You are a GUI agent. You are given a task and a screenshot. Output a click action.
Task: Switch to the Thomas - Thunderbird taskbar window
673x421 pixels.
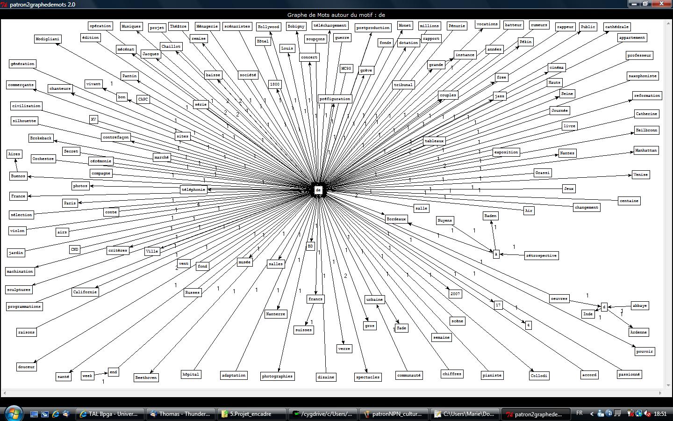point(181,414)
